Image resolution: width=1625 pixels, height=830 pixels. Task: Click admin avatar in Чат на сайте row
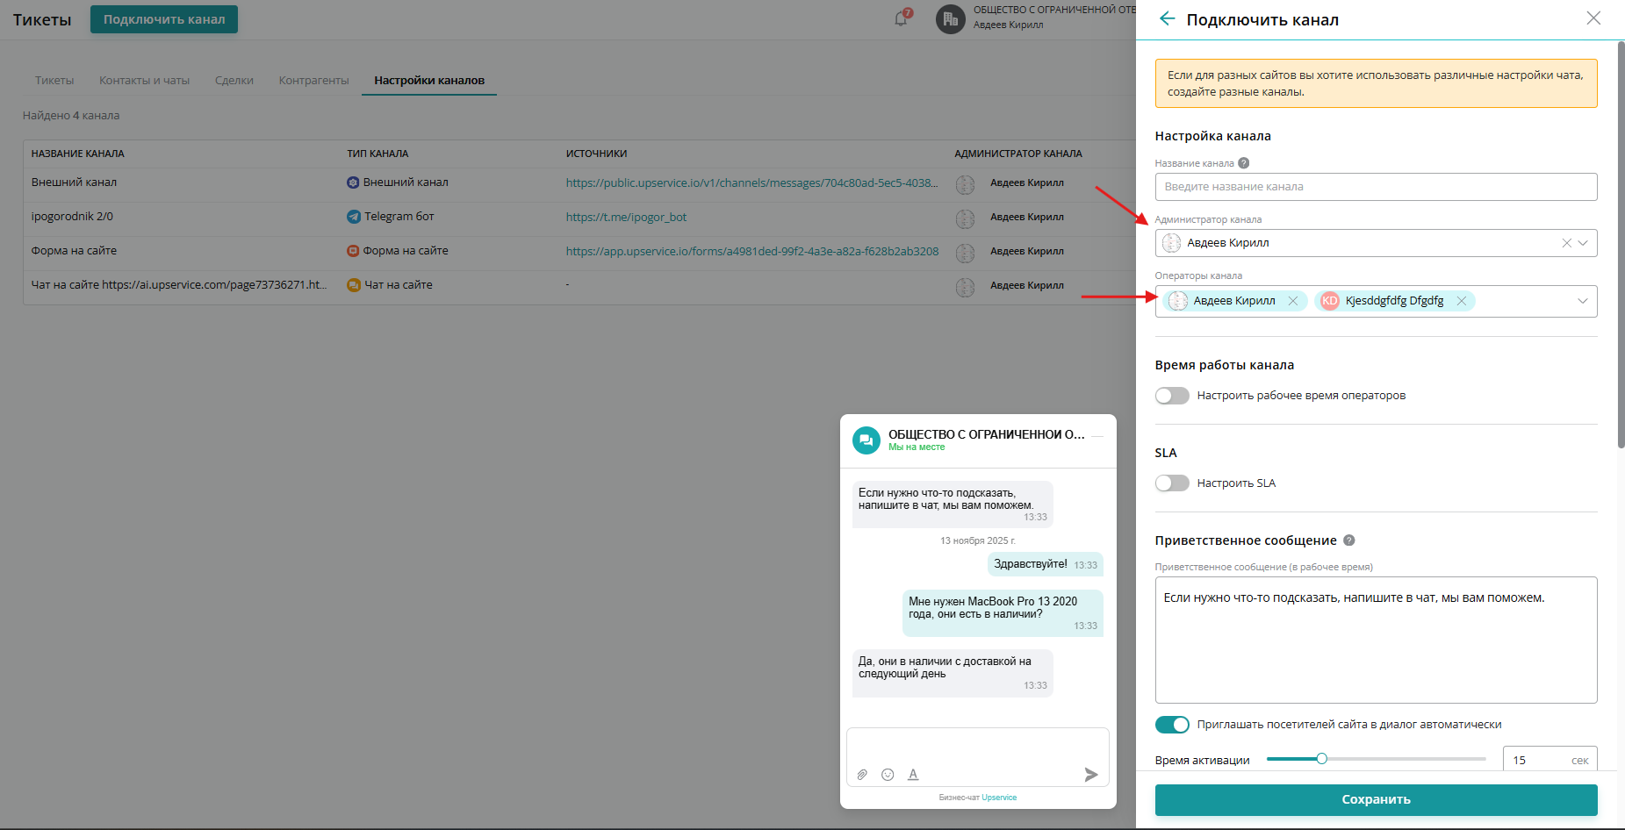click(x=966, y=287)
